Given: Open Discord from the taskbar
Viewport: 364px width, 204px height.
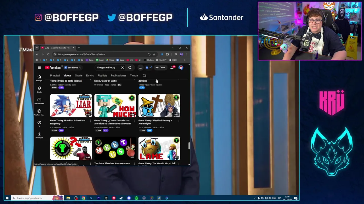Looking at the screenshot, I should (x=129, y=198).
